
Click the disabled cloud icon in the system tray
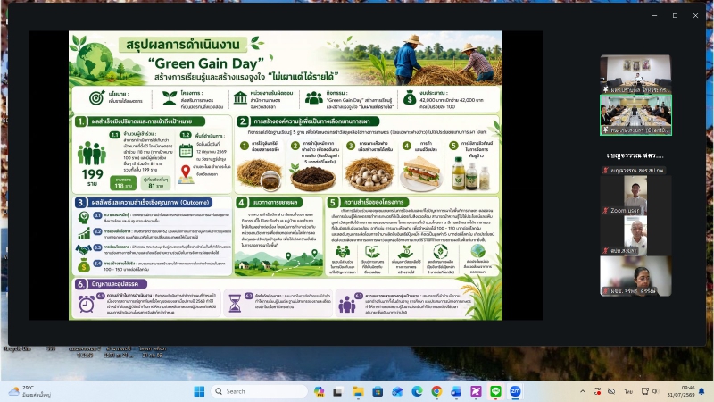tap(611, 391)
